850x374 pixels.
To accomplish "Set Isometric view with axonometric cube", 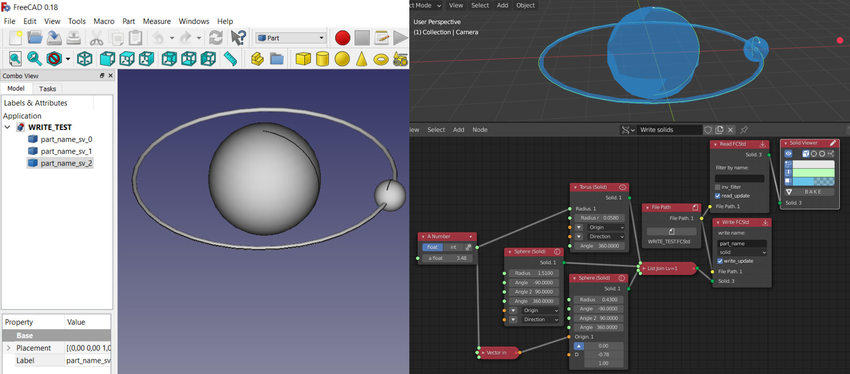I will 85,59.
